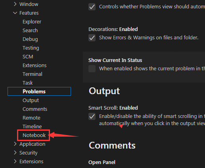205x168 pixels.
Task: Expand the Extensions section chevron at bottom
Action: pos(15,162)
